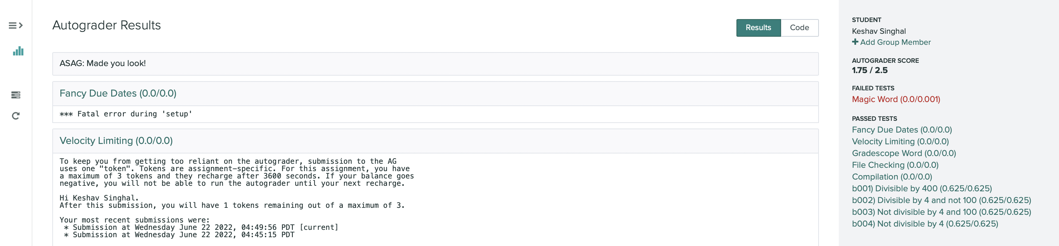
Task: View the b004 Not divisible by 4 test
Action: click(x=925, y=224)
